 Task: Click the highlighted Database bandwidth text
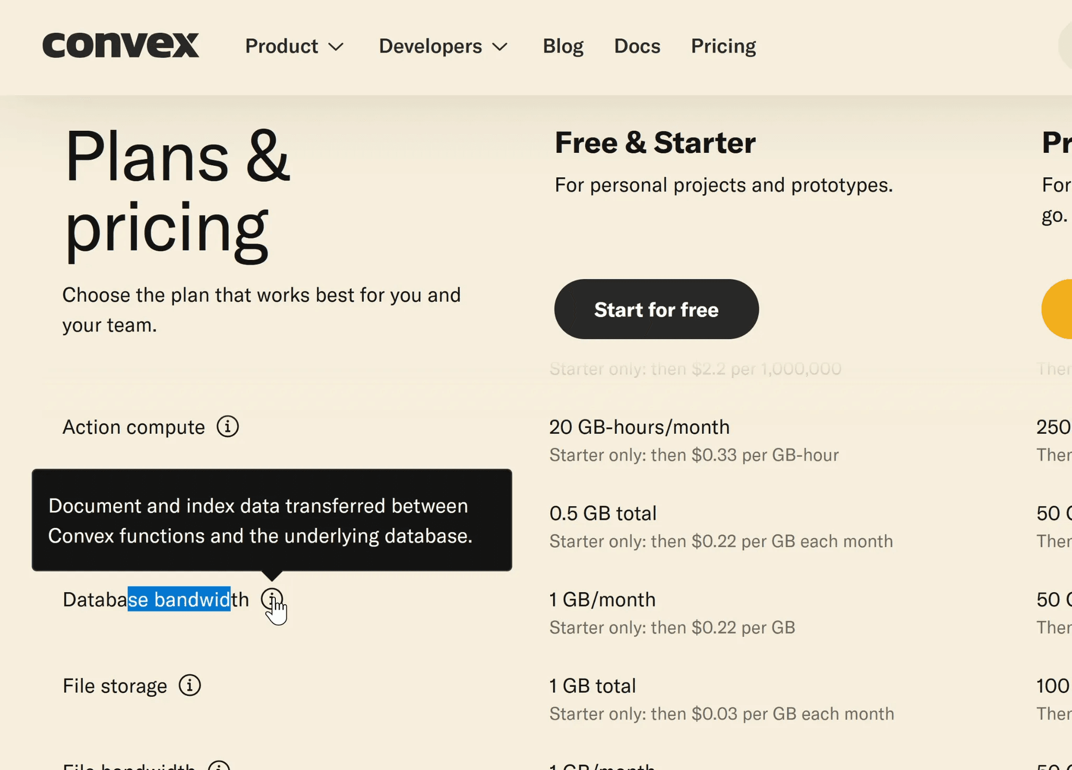pos(179,599)
